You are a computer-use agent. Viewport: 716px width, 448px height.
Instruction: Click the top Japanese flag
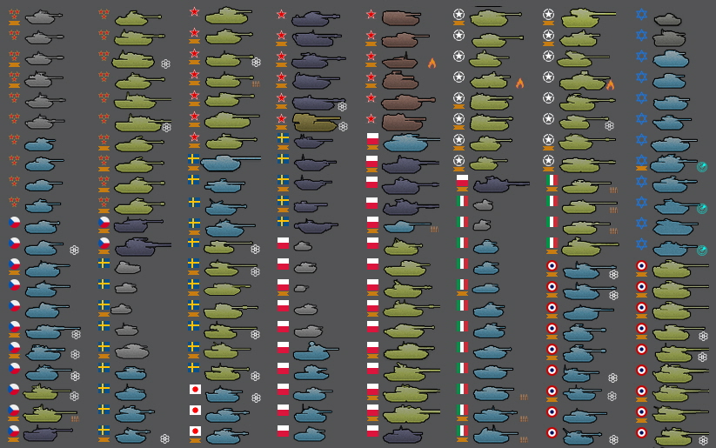pyautogui.click(x=195, y=389)
